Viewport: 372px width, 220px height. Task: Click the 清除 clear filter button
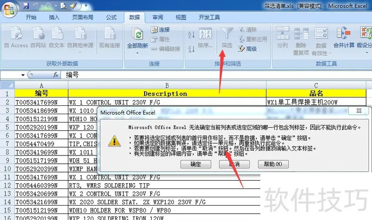point(248,30)
